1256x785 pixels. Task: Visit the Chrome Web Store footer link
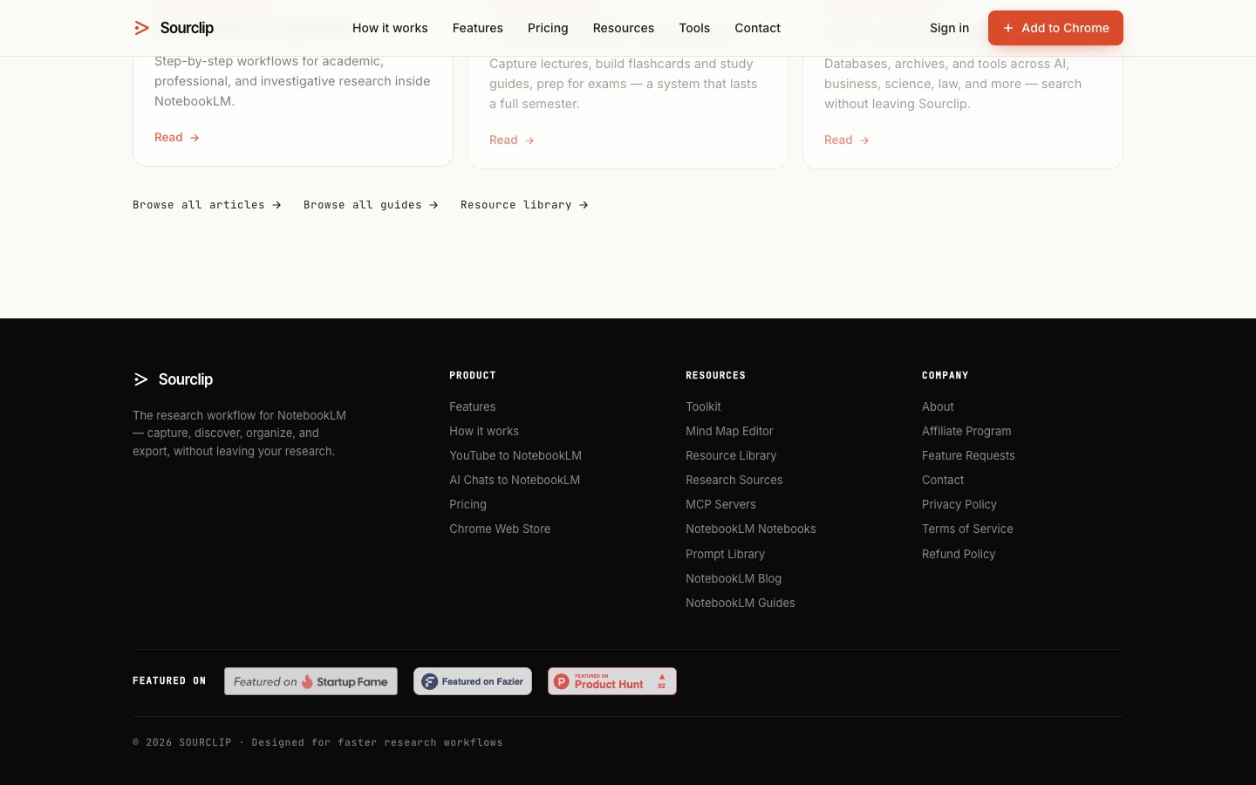tap(500, 529)
